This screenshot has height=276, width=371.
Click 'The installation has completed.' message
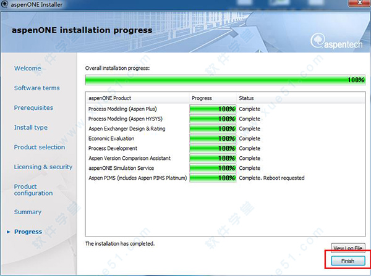click(120, 244)
